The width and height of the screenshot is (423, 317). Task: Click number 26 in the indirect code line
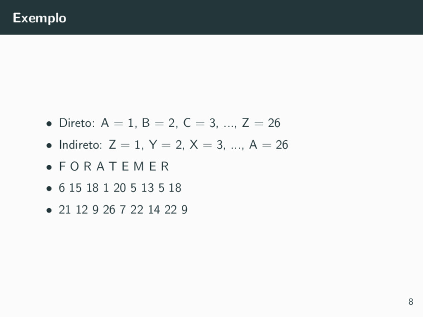(109, 209)
